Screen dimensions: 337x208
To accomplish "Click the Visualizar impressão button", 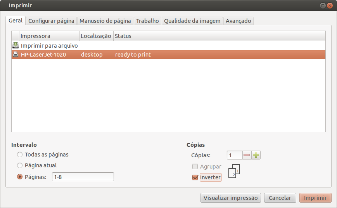I will pos(231,198).
